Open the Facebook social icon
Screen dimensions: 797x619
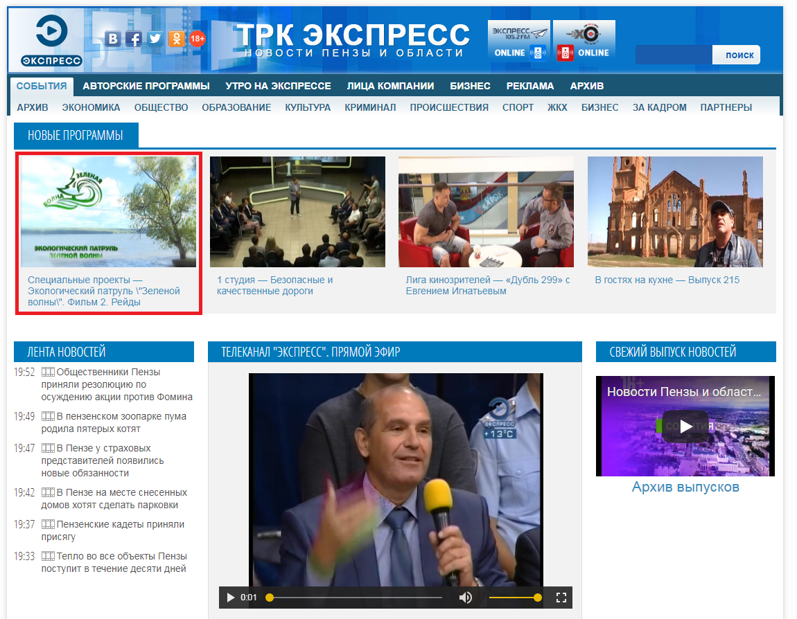click(134, 39)
